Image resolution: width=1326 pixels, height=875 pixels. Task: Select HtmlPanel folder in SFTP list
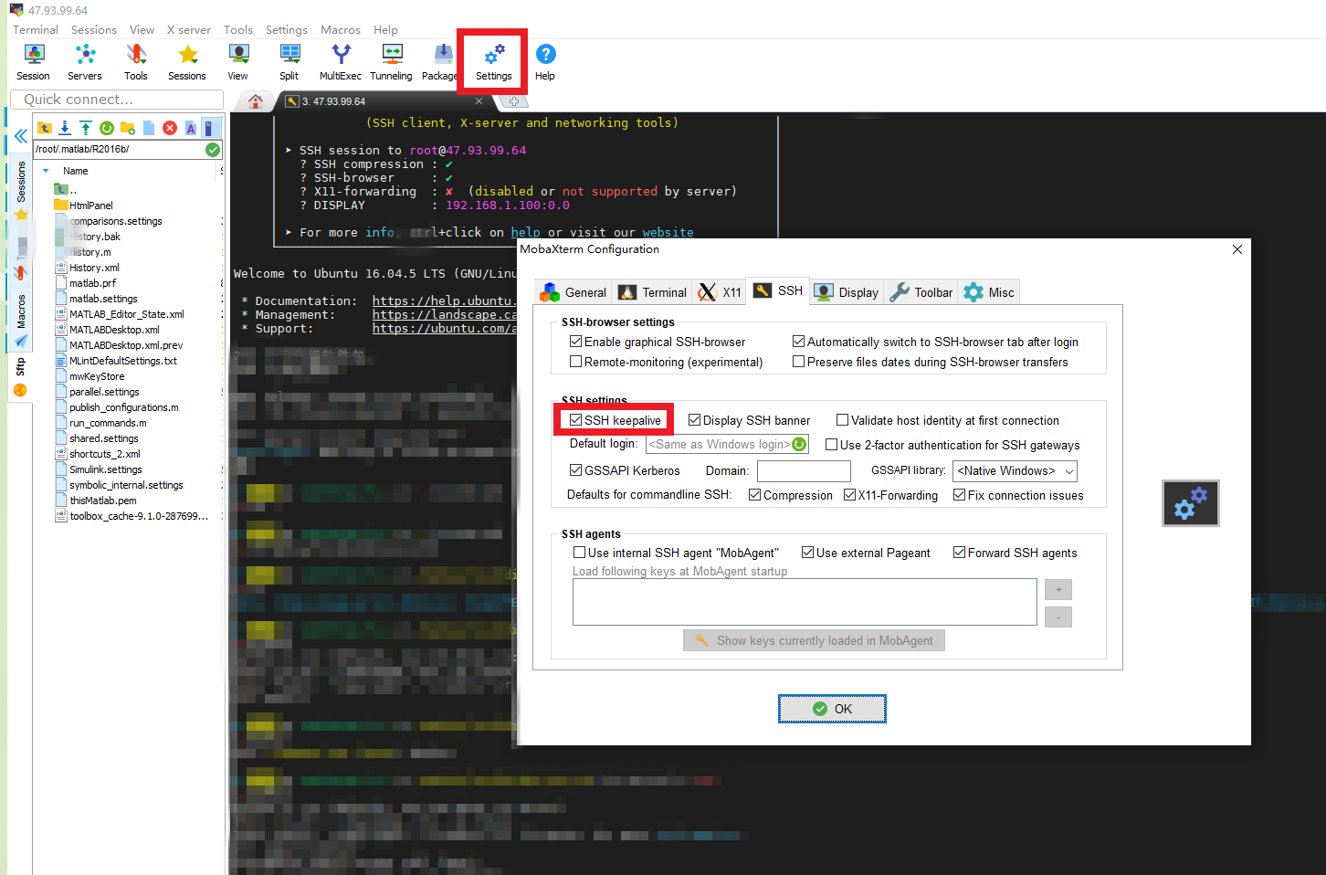pos(91,206)
